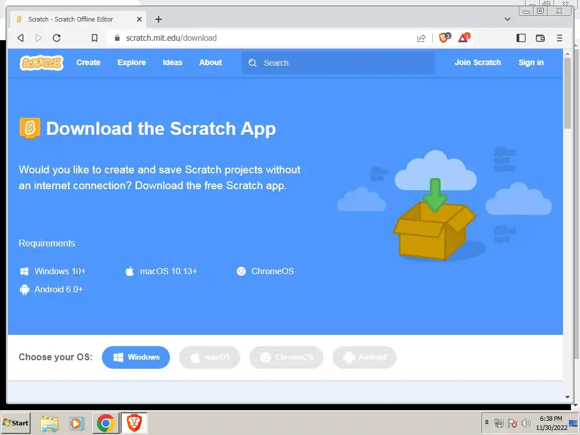The width and height of the screenshot is (580, 435).
Task: Click the browser forward arrow
Action: [38, 38]
